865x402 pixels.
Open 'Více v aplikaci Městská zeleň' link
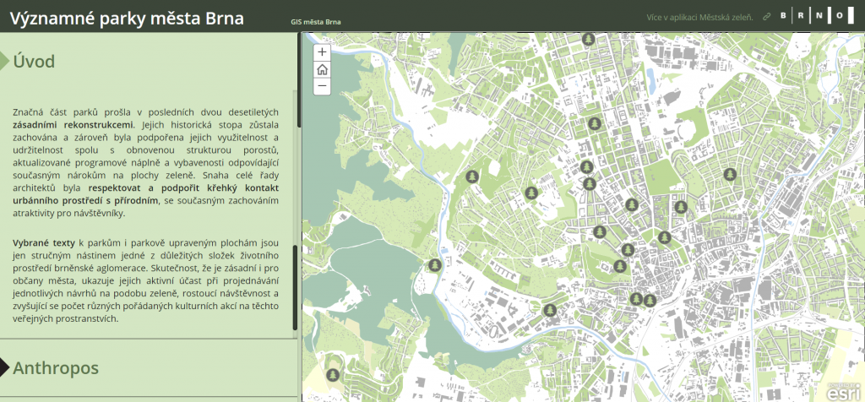click(700, 17)
